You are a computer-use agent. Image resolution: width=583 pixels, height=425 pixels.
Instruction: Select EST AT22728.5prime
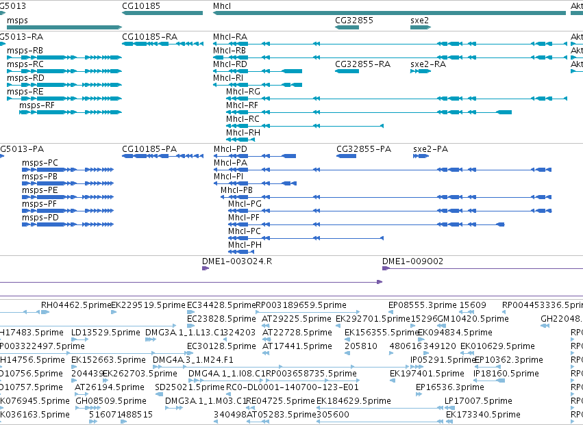tap(297, 333)
